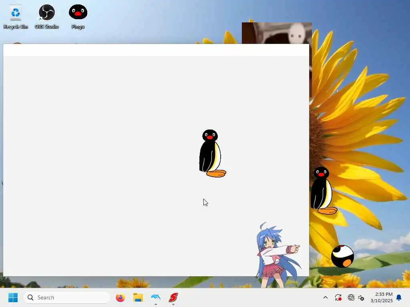This screenshot has height=307, width=410.
Task: Click the sync status tray icon with red dot
Action: click(338, 297)
